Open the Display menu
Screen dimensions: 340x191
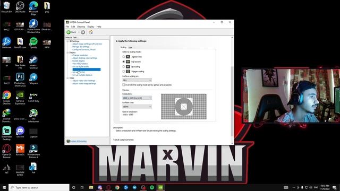pyautogui.click(x=91, y=27)
